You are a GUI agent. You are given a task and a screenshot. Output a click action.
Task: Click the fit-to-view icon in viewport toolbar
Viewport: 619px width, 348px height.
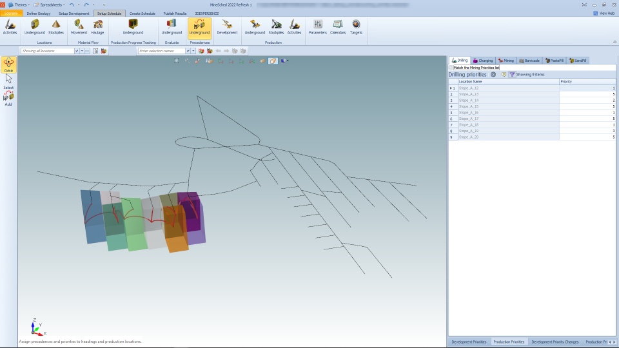point(177,61)
